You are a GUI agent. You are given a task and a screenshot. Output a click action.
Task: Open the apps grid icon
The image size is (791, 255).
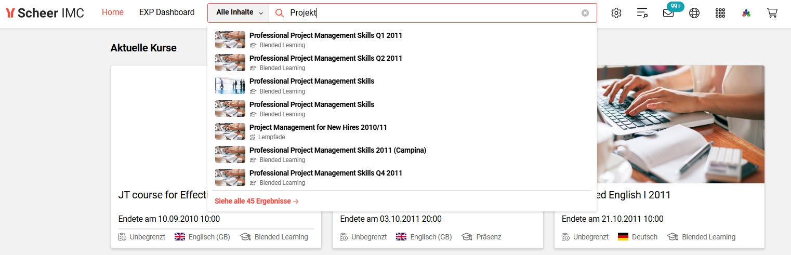click(720, 13)
